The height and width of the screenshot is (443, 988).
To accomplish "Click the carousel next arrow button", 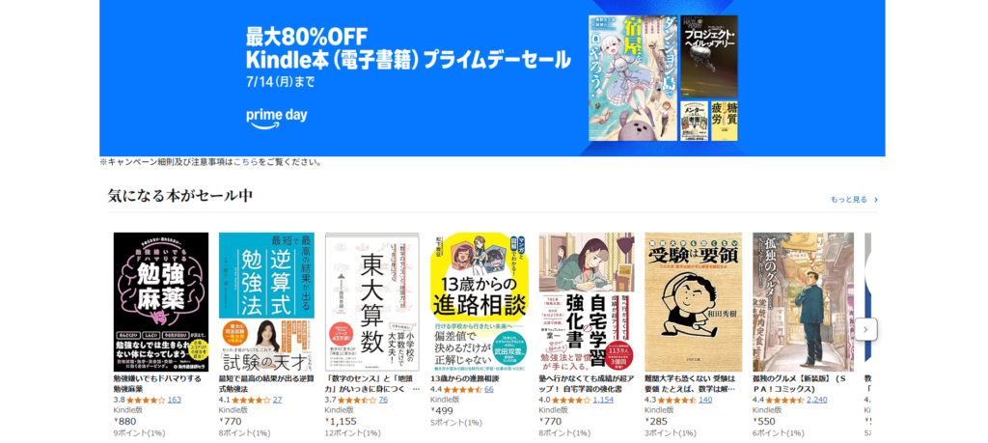I will tap(865, 329).
